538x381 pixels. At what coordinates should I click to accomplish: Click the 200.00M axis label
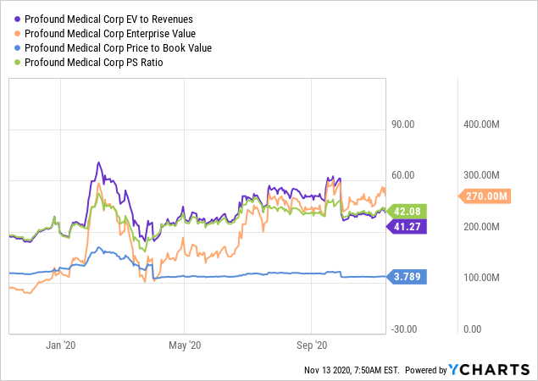(x=481, y=227)
